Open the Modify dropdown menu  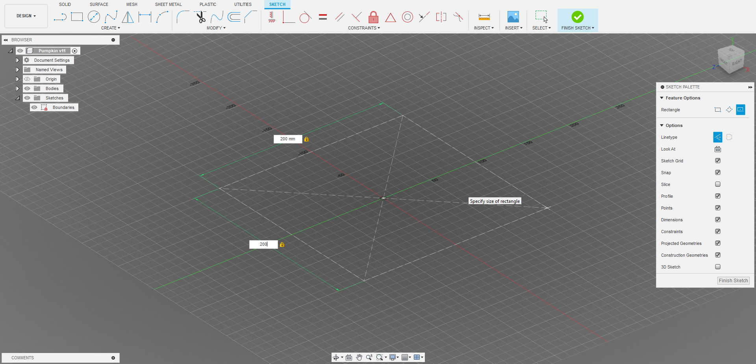(x=216, y=28)
